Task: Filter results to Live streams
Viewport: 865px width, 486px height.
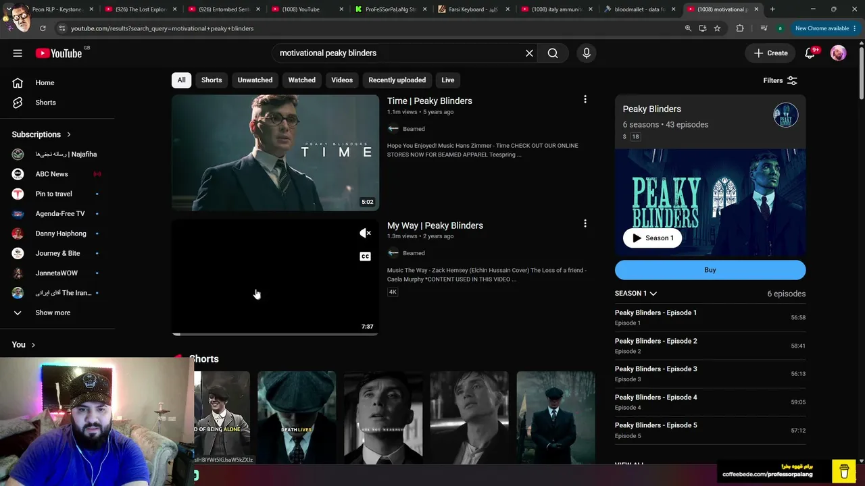Action: click(x=448, y=80)
